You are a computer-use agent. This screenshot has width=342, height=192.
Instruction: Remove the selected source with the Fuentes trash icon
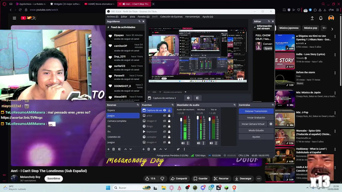pos(149,149)
